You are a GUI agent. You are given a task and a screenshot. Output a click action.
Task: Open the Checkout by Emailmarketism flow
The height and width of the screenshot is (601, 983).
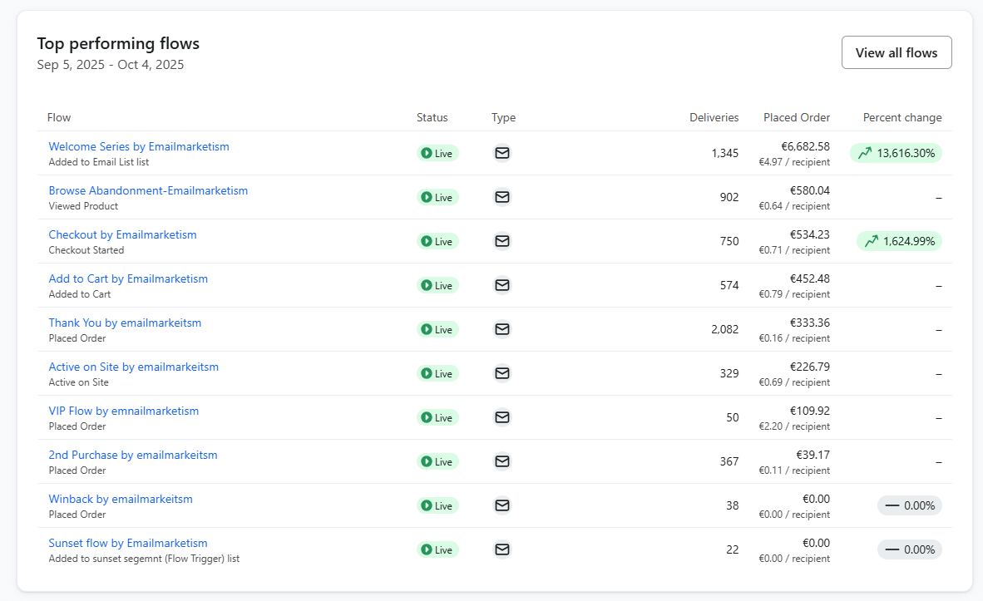point(122,234)
